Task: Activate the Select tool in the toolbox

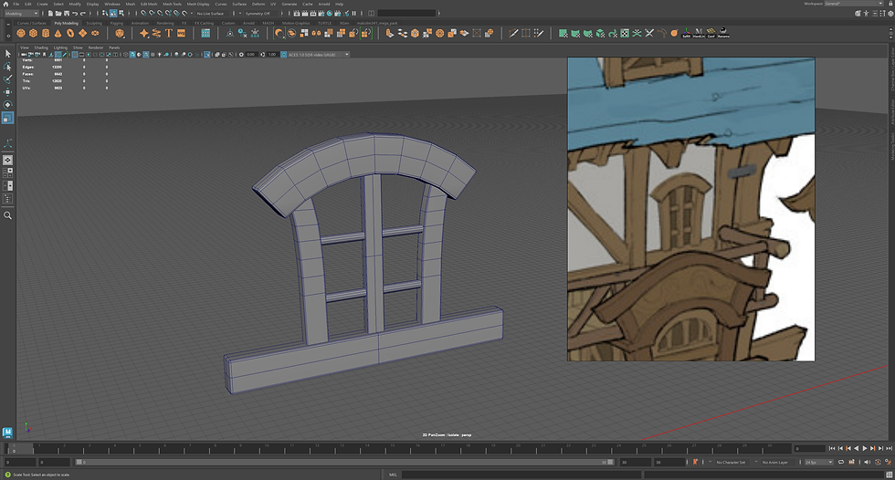Action: pyautogui.click(x=8, y=54)
